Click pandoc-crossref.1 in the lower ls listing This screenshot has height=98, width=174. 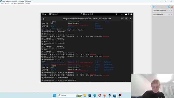74,69
